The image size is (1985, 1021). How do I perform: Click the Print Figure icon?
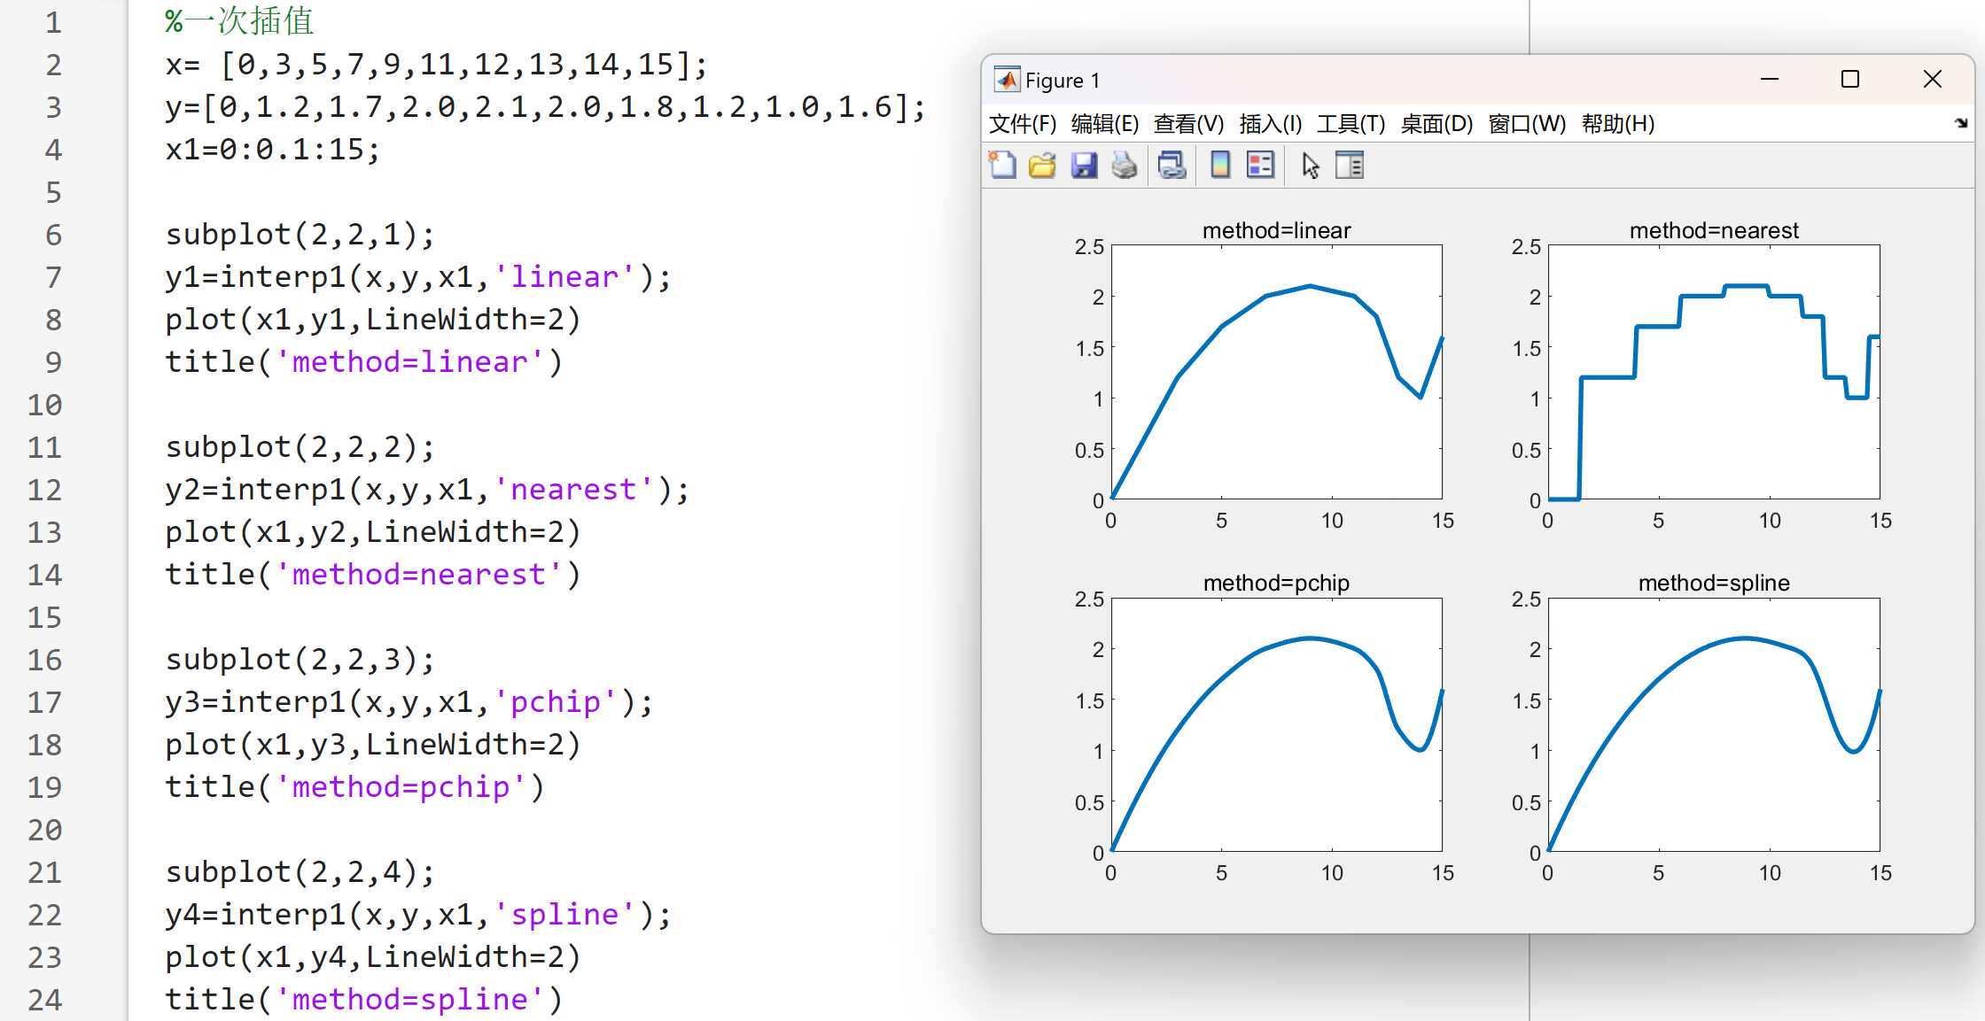(1125, 166)
